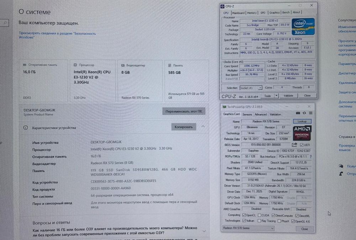Viewport: 356px width, 240px height.
Task: Click the Код устройства value text
Action: click(x=123, y=181)
